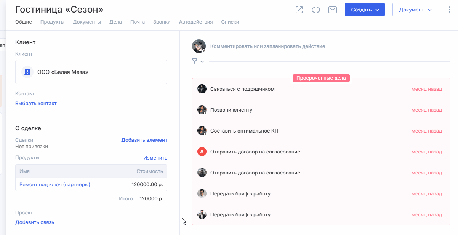Open options menu for ООО «Белая Меза»
Screen dimensions: 458x235
[155, 72]
